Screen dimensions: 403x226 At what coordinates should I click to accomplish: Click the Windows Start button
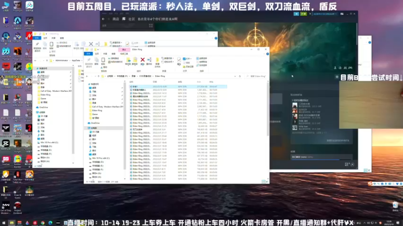(x=4, y=223)
